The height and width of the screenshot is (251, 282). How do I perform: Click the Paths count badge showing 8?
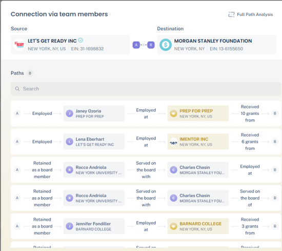point(30,73)
